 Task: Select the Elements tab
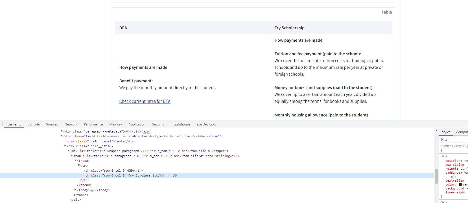(x=14, y=124)
